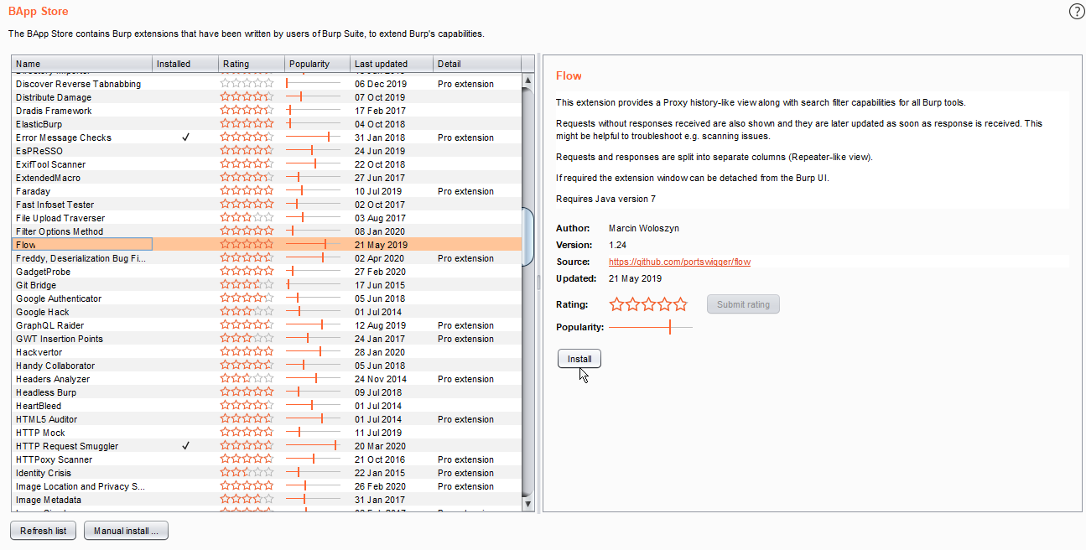The width and height of the screenshot is (1086, 550).
Task: Select the File Upload Traverser extension
Action: pos(60,218)
